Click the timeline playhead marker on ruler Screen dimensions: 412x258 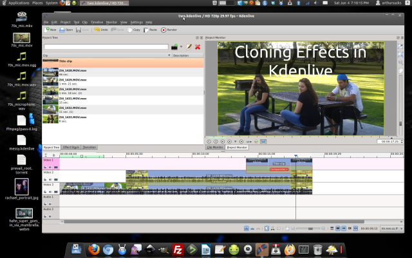(x=296, y=156)
